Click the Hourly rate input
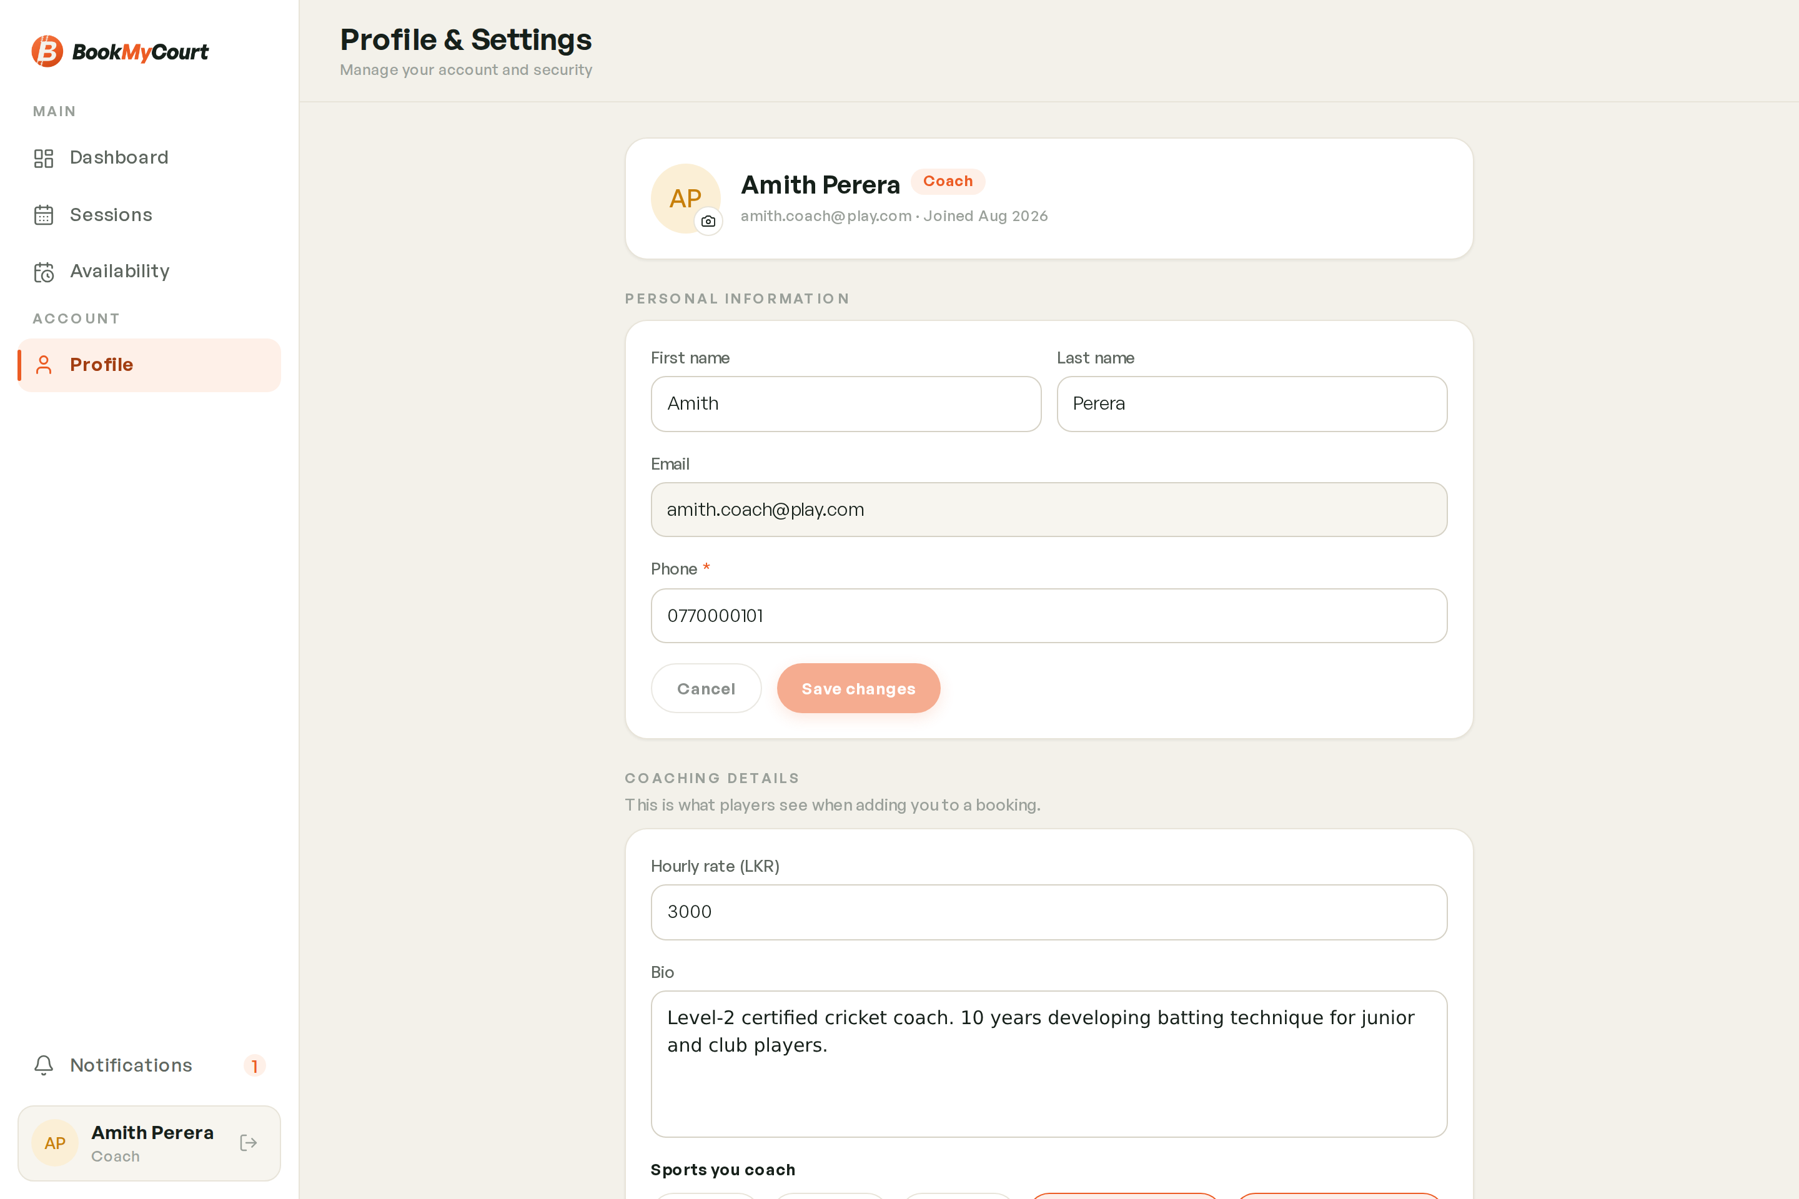The image size is (1799, 1199). point(1049,912)
